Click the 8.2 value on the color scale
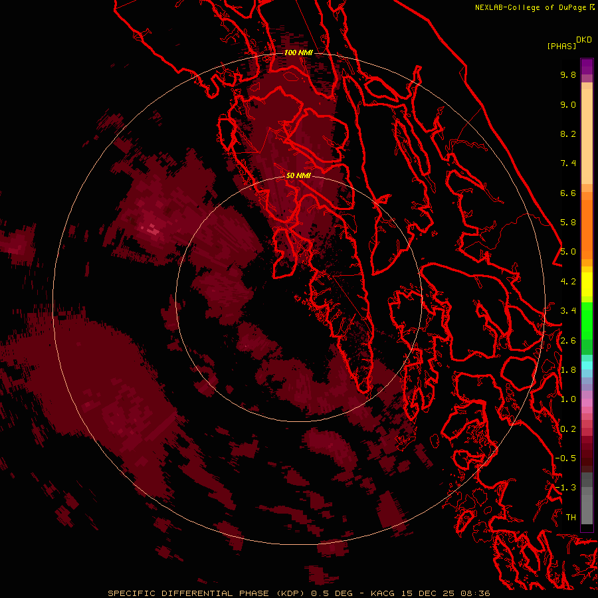This screenshot has width=598, height=598. click(568, 134)
